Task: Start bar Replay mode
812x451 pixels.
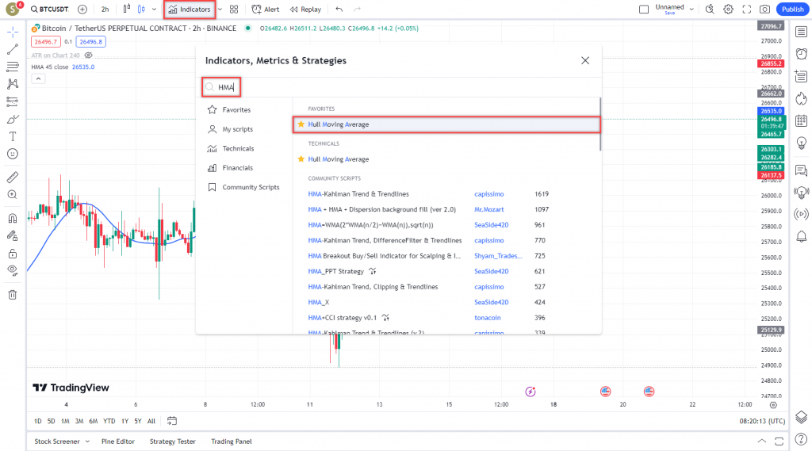Action: point(305,10)
